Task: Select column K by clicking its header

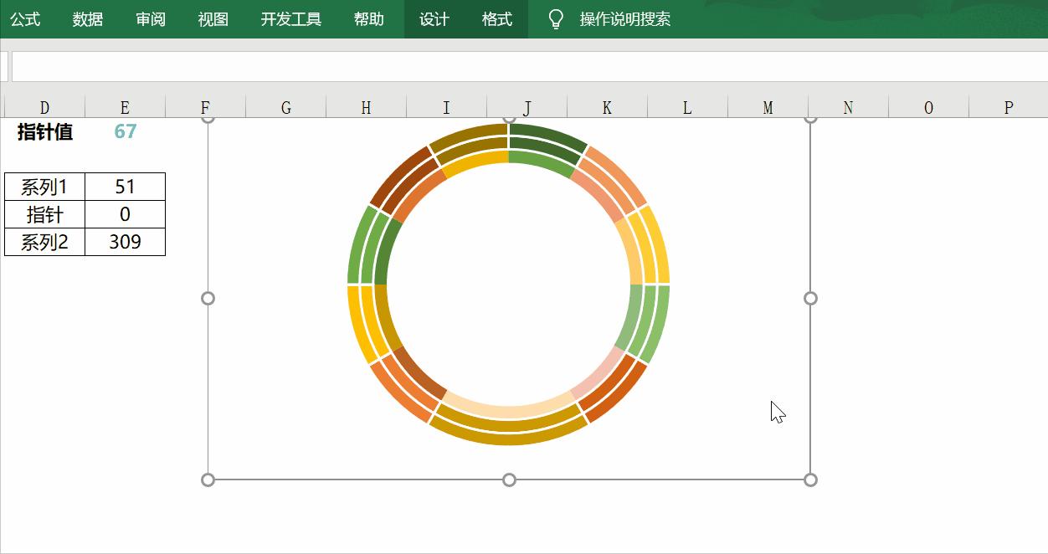Action: coord(606,106)
